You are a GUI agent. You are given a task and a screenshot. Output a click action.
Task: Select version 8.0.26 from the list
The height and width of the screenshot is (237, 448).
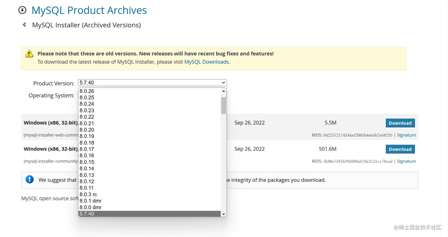pyautogui.click(x=150, y=91)
